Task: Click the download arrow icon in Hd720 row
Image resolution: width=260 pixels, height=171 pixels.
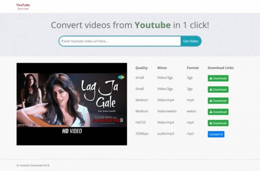Action: pyautogui.click(x=211, y=123)
